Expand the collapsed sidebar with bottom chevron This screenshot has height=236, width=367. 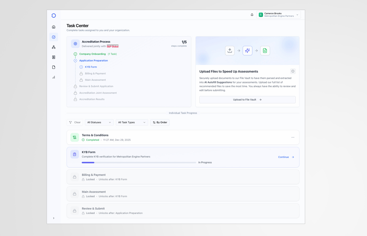click(53, 218)
